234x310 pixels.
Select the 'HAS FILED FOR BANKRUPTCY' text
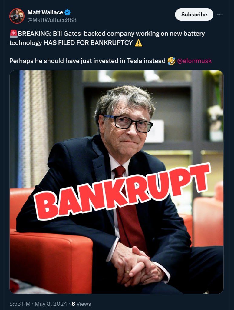coord(88,43)
